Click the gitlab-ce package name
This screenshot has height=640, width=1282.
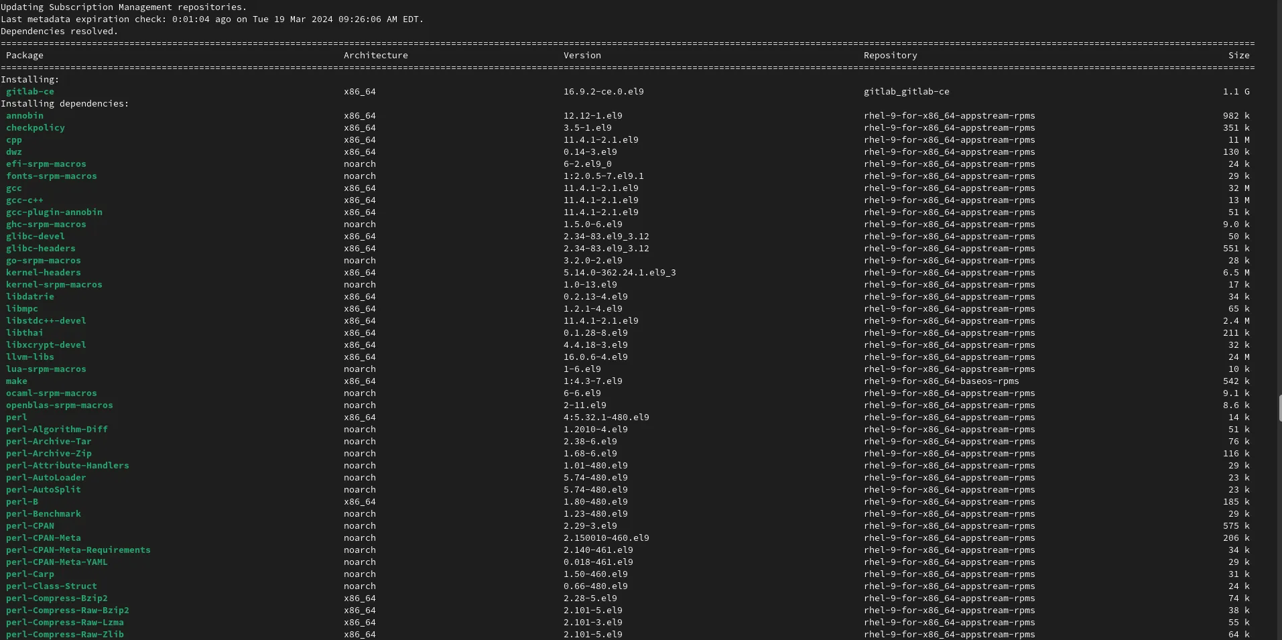30,92
